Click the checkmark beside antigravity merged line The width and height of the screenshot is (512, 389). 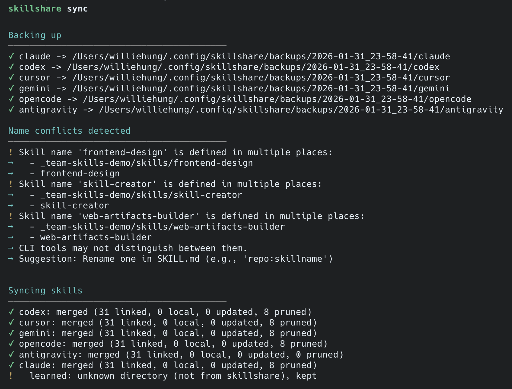[x=11, y=355]
